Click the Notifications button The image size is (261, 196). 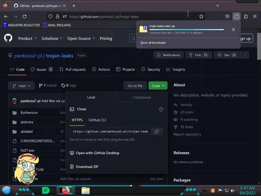pyautogui.click(x=168, y=55)
